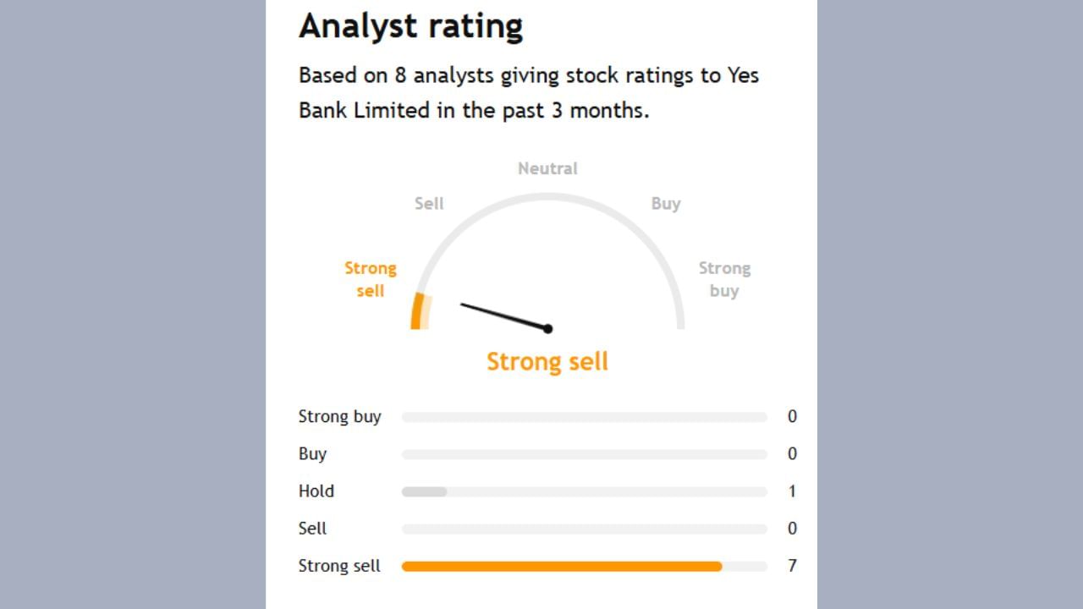Click the black gauge needle

coord(503,315)
